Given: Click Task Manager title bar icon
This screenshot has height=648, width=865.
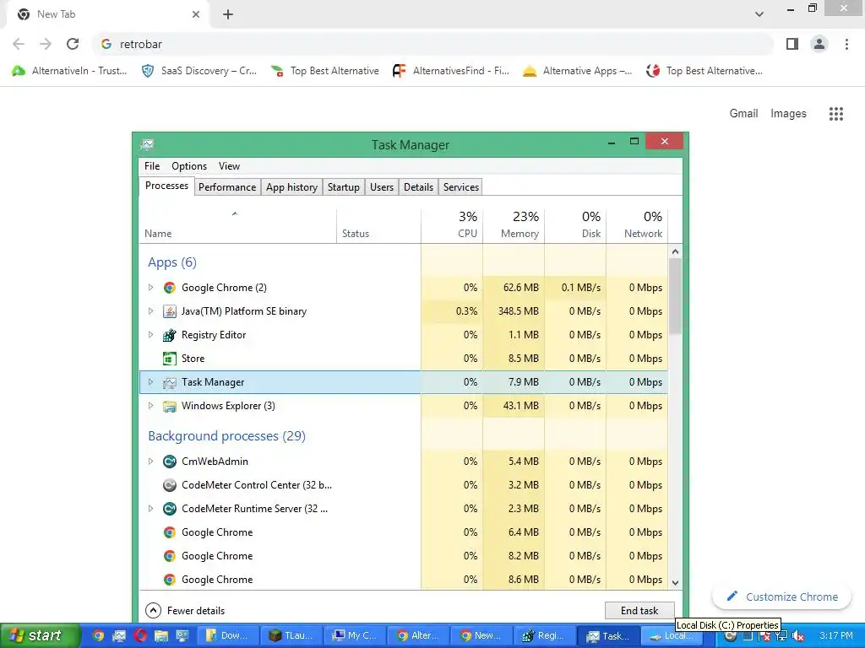Looking at the screenshot, I should click(147, 144).
